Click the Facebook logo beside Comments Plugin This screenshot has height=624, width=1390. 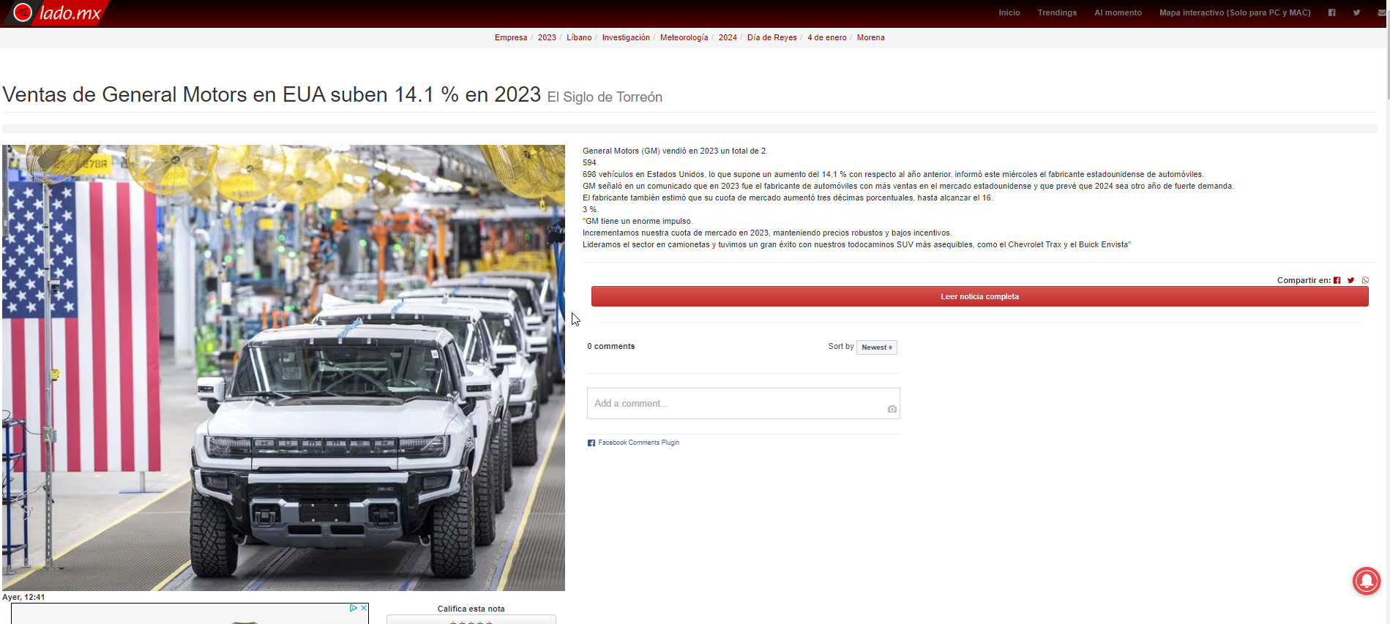pos(591,443)
